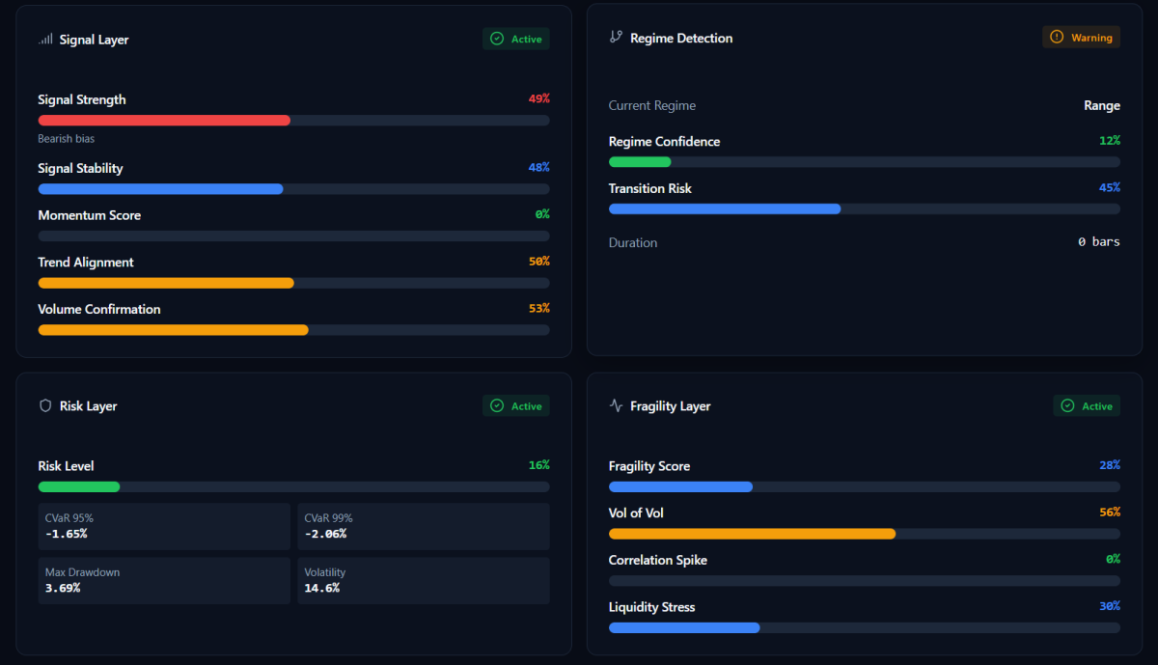Click the Signal Layer Active checkmark icon
Viewport: 1158px width, 665px height.
pos(497,39)
